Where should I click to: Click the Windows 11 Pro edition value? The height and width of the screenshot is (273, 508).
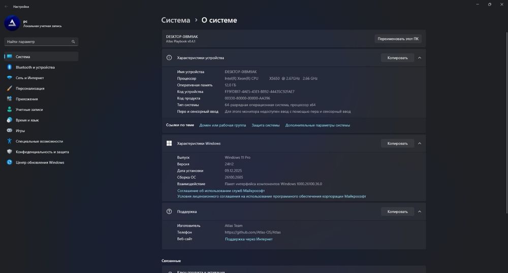pos(237,157)
